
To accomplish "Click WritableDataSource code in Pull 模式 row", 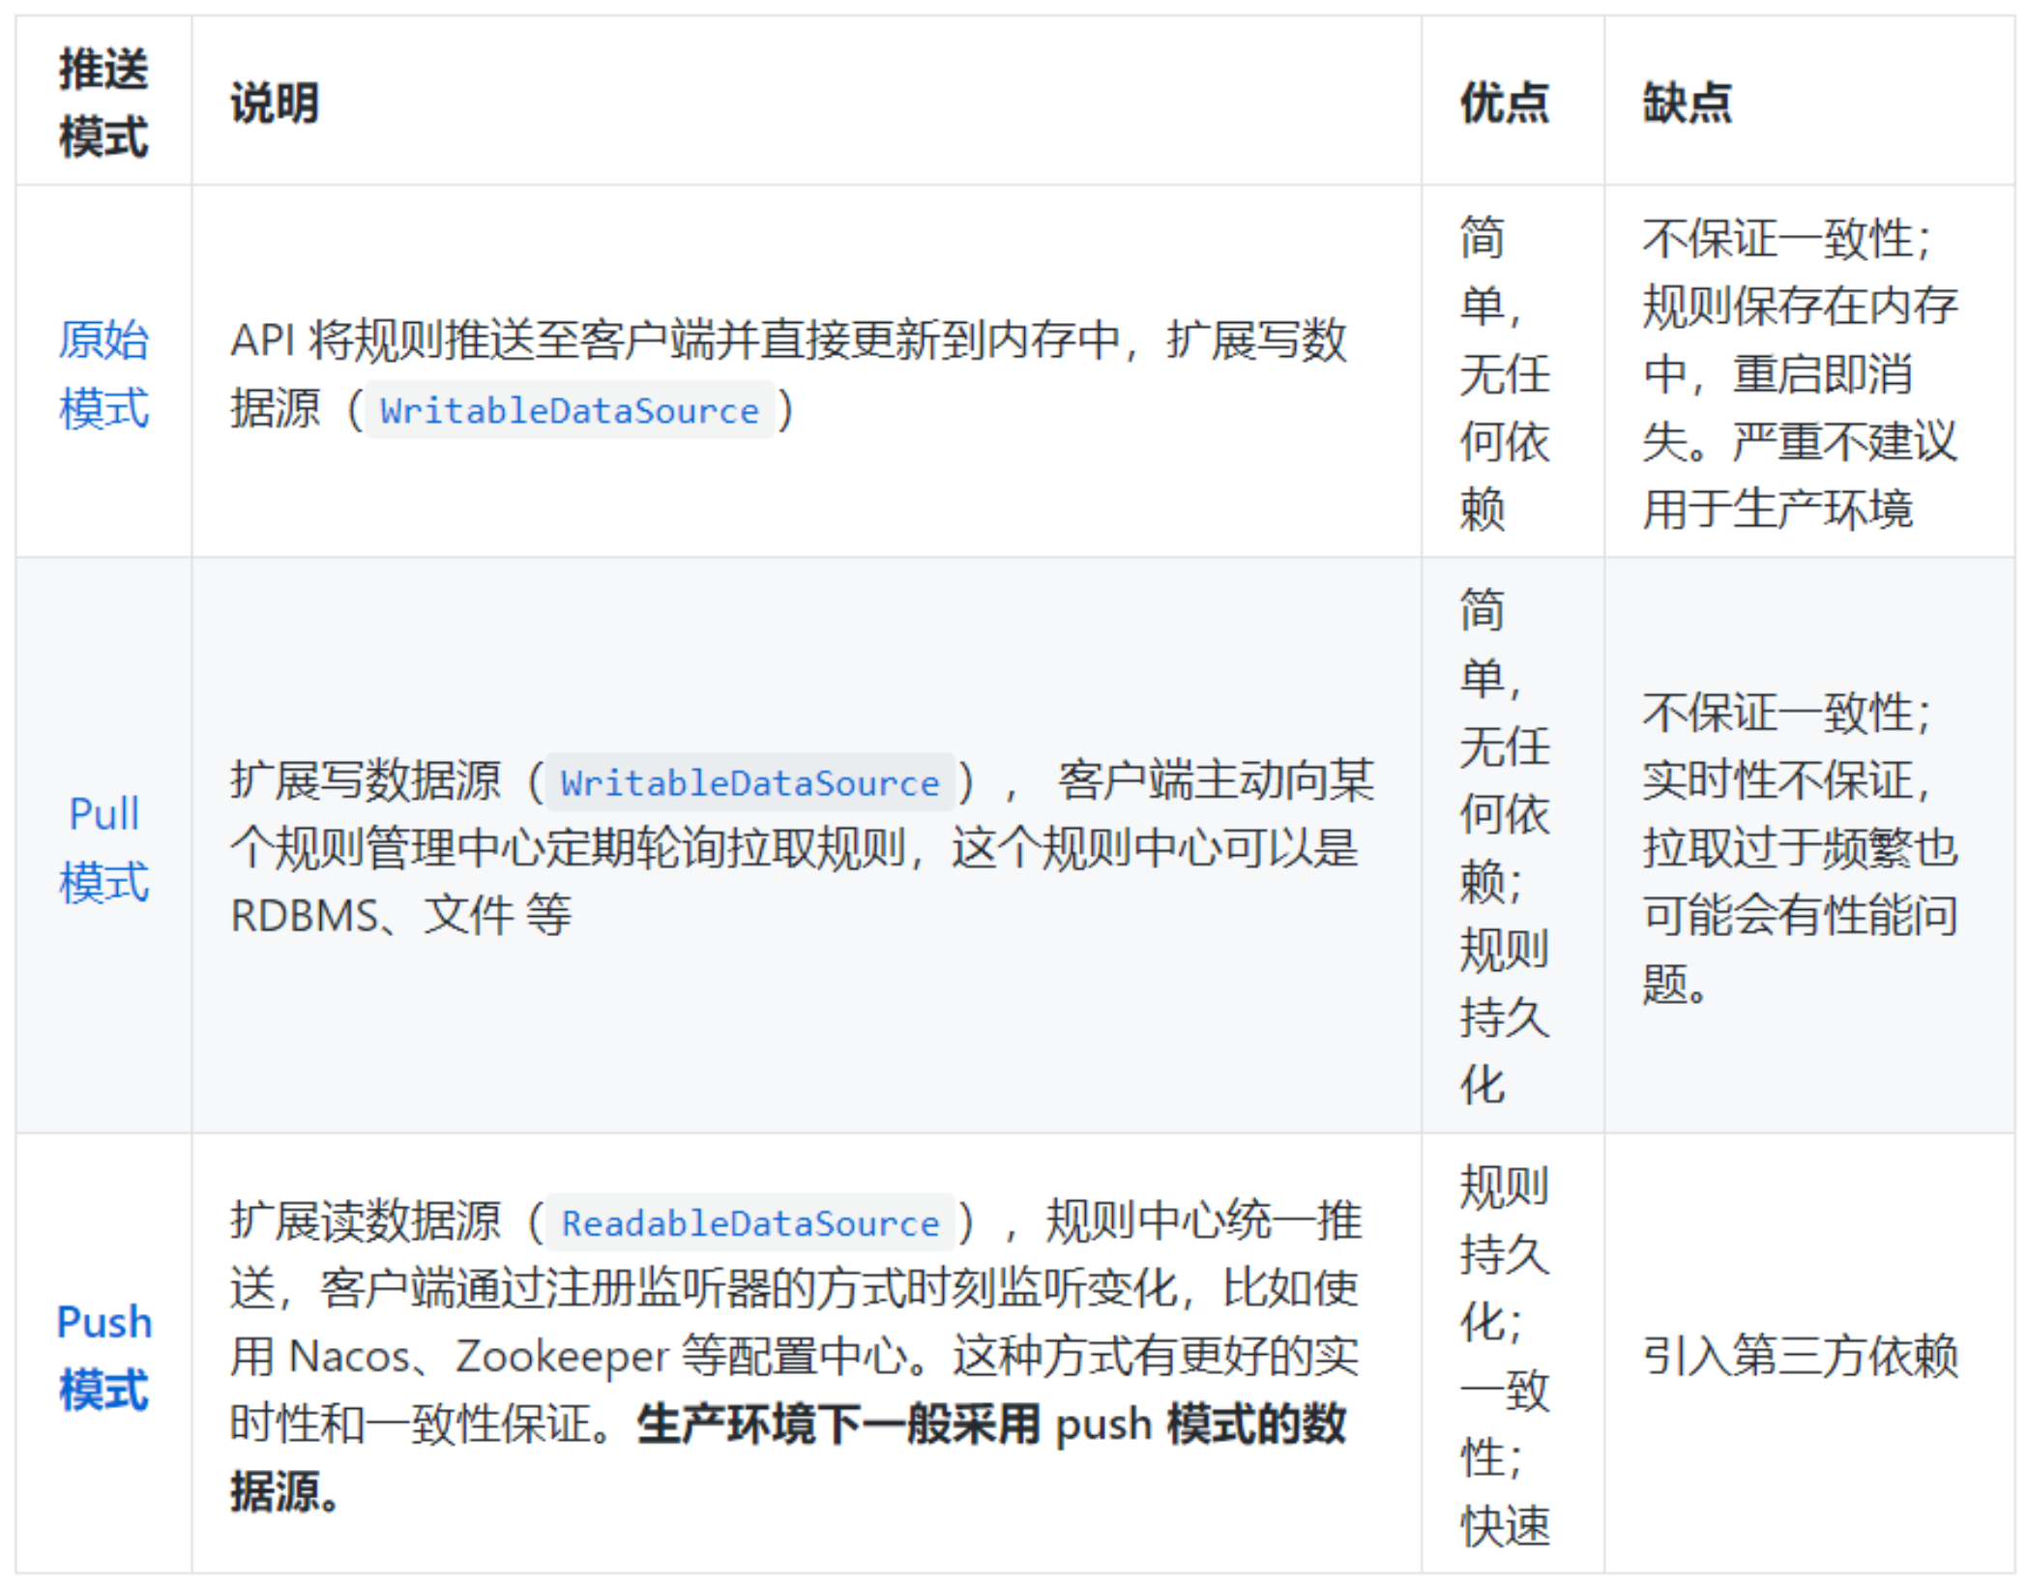I will point(749,783).
